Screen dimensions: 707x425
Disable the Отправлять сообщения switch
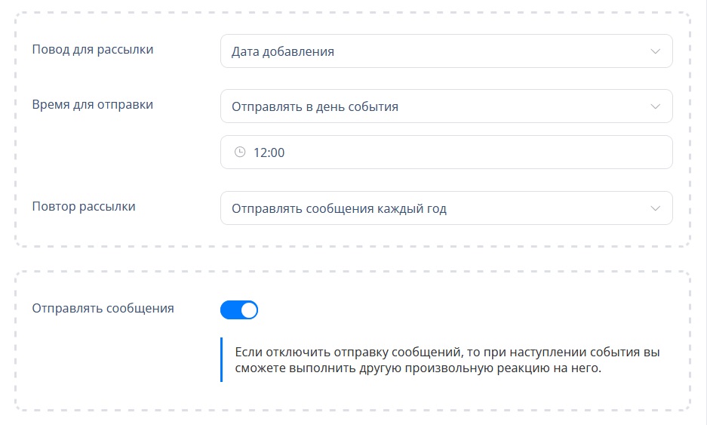[x=239, y=310]
